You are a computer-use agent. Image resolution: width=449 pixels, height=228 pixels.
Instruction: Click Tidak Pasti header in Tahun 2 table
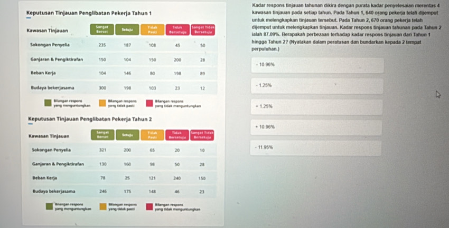click(x=153, y=135)
